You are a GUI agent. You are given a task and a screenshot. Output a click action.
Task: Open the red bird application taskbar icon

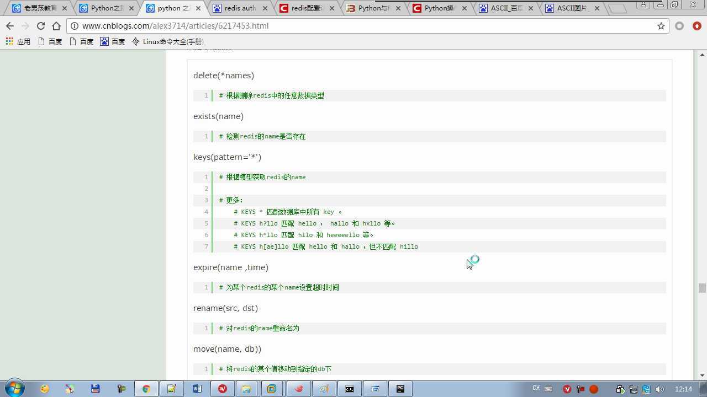point(299,389)
